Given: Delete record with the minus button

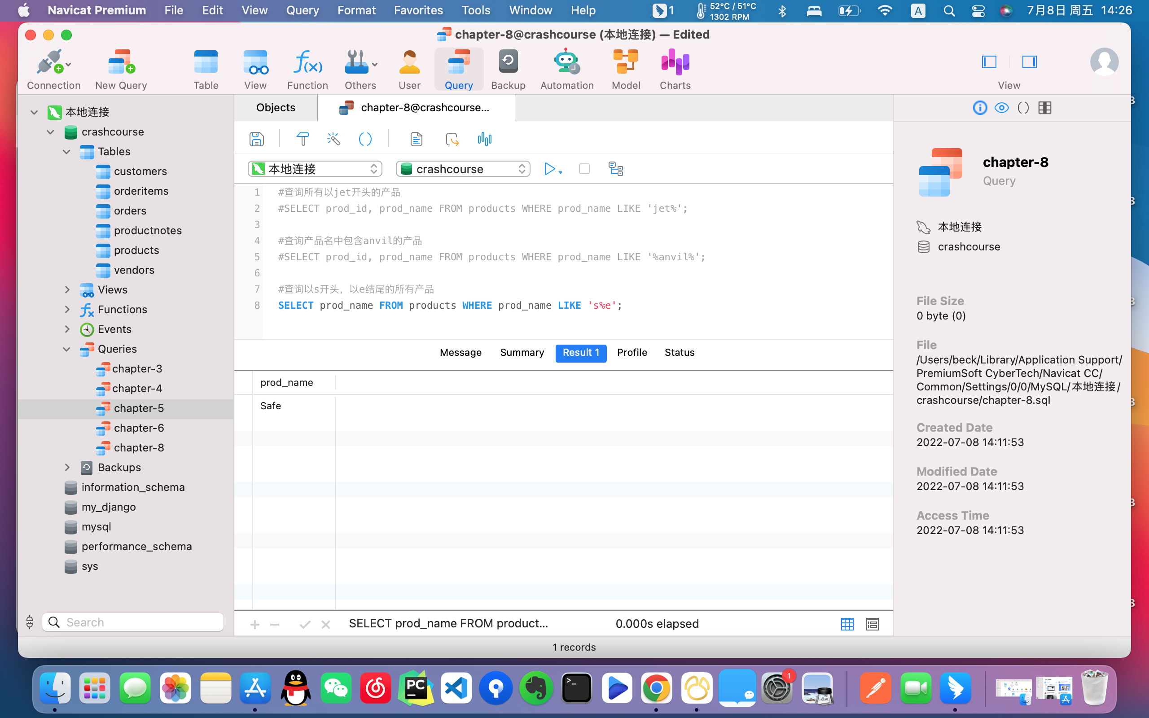Looking at the screenshot, I should point(274,625).
